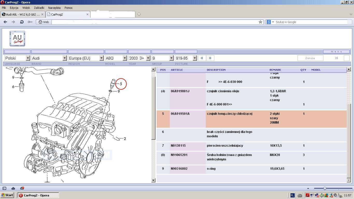This screenshot has height=199, width=354.
Task: Click the Donate button
Action: pos(310,58)
